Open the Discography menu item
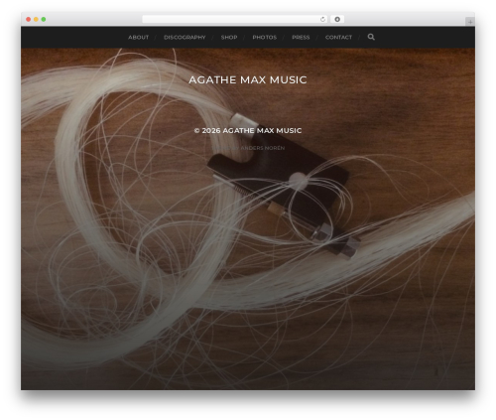496x420 pixels. click(x=185, y=37)
